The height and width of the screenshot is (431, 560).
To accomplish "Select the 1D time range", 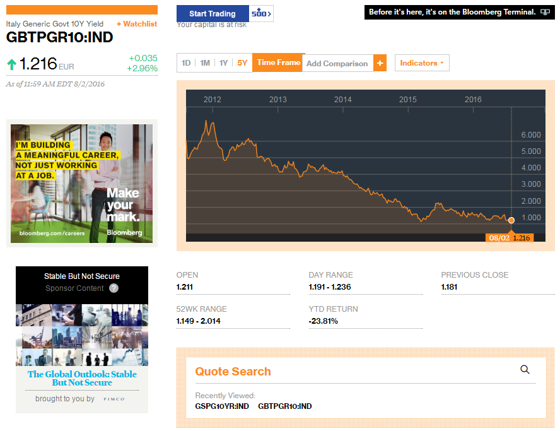I will (x=186, y=63).
